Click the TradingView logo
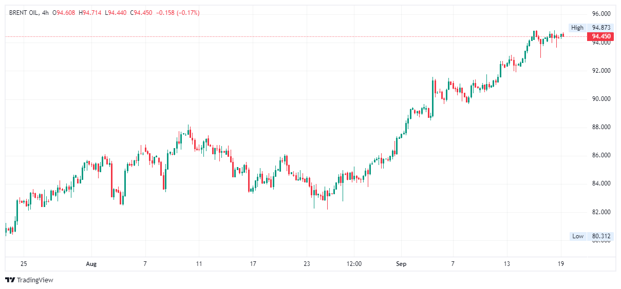This screenshot has width=621, height=289. (x=29, y=280)
